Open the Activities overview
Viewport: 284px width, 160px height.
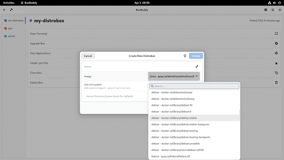[x=9, y=3]
